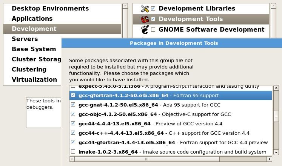The image size is (282, 166).
Task: Click the package list scroll left arrow
Action: [x=72, y=159]
